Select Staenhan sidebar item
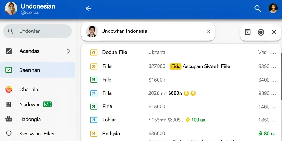Image resolution: width=282 pixels, height=141 pixels. click(x=37, y=70)
